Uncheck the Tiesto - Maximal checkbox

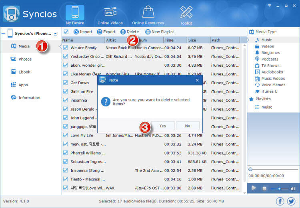click(66, 179)
